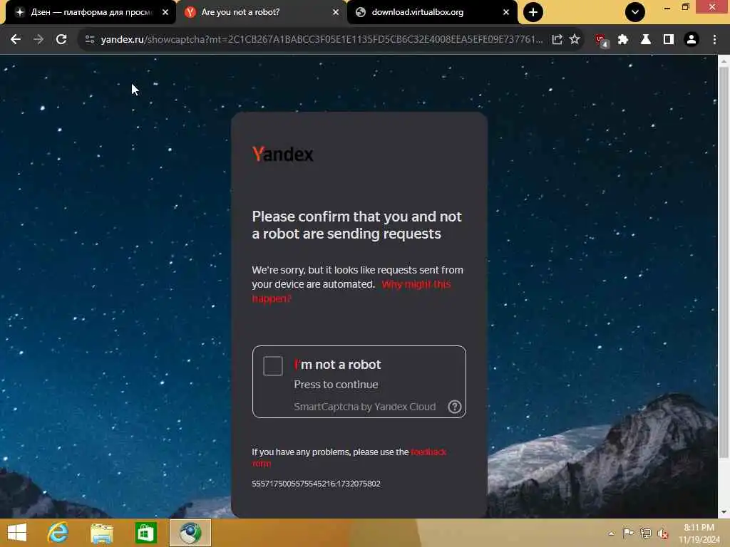This screenshot has width=730, height=547.
Task: Click the muted volume tray icon
Action: coord(662,533)
